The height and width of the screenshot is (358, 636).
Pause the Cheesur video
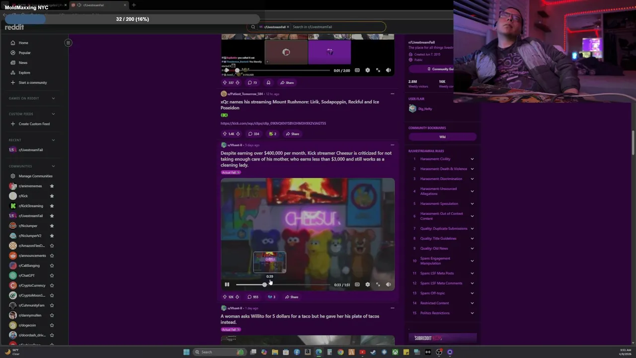pyautogui.click(x=227, y=284)
